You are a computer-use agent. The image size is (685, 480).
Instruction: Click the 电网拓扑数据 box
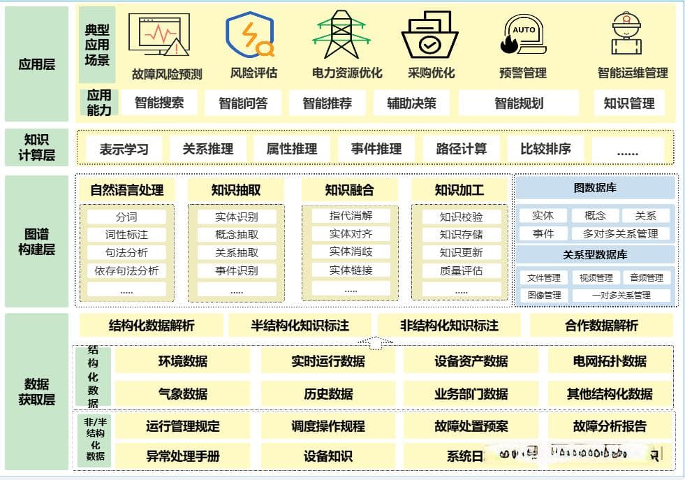click(x=610, y=361)
